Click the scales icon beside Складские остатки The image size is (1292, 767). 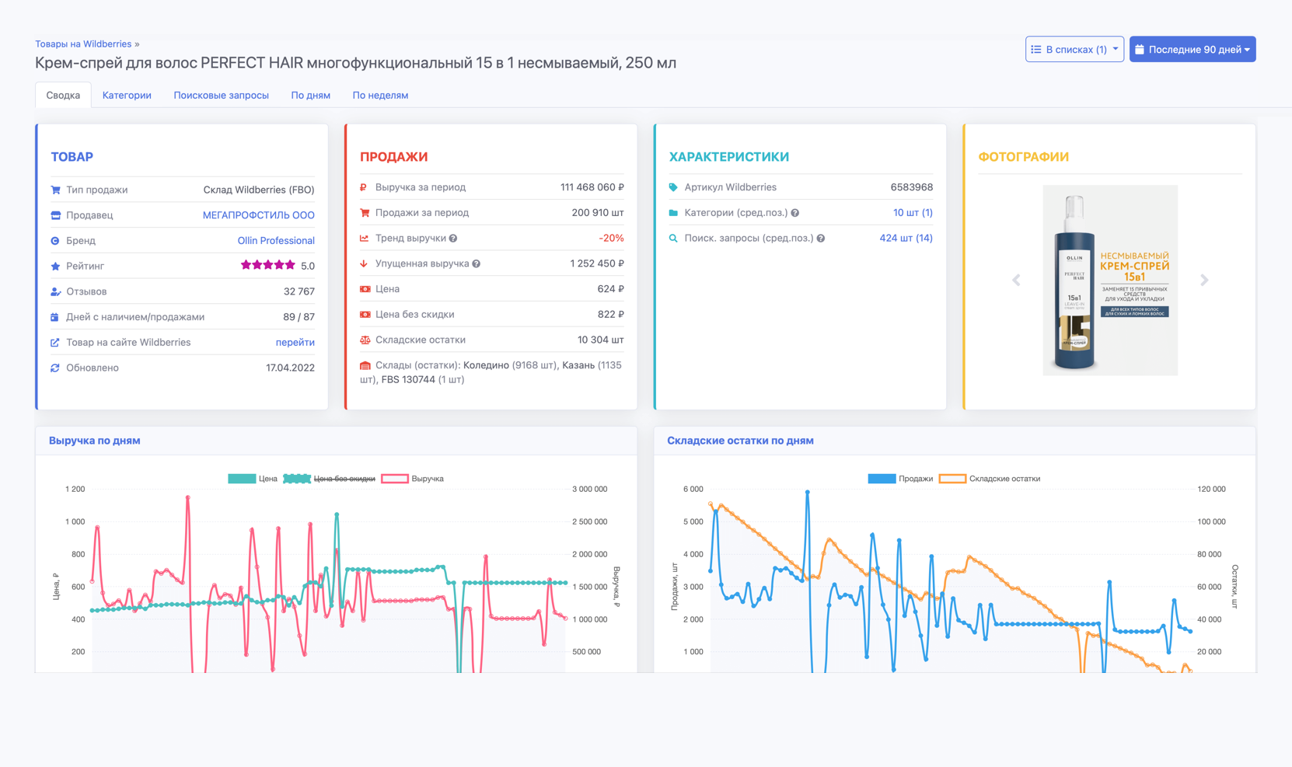[365, 340]
